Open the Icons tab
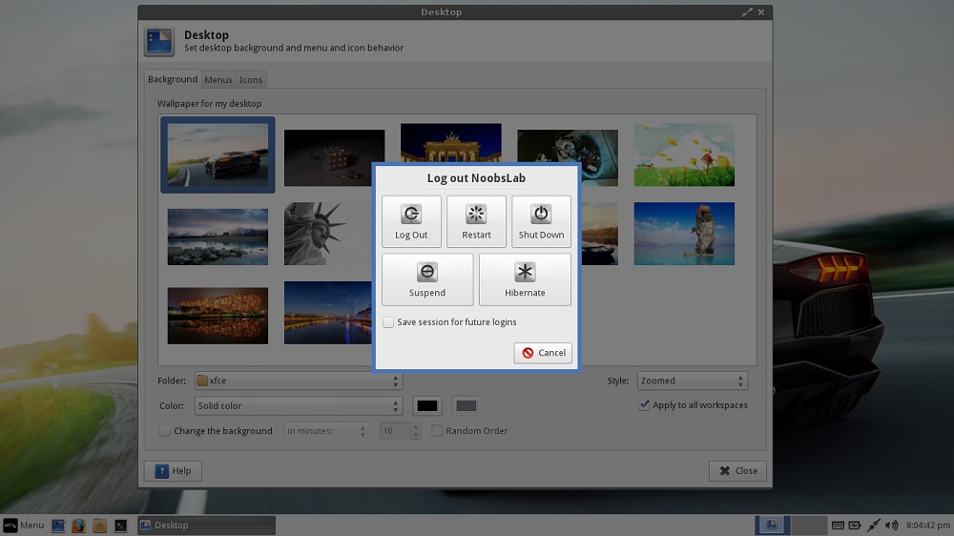 251,80
